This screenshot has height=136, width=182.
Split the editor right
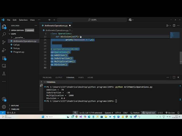(x=174, y=25)
